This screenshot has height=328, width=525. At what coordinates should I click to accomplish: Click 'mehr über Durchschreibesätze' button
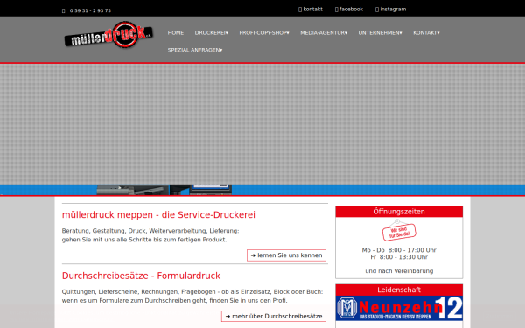pos(274,317)
